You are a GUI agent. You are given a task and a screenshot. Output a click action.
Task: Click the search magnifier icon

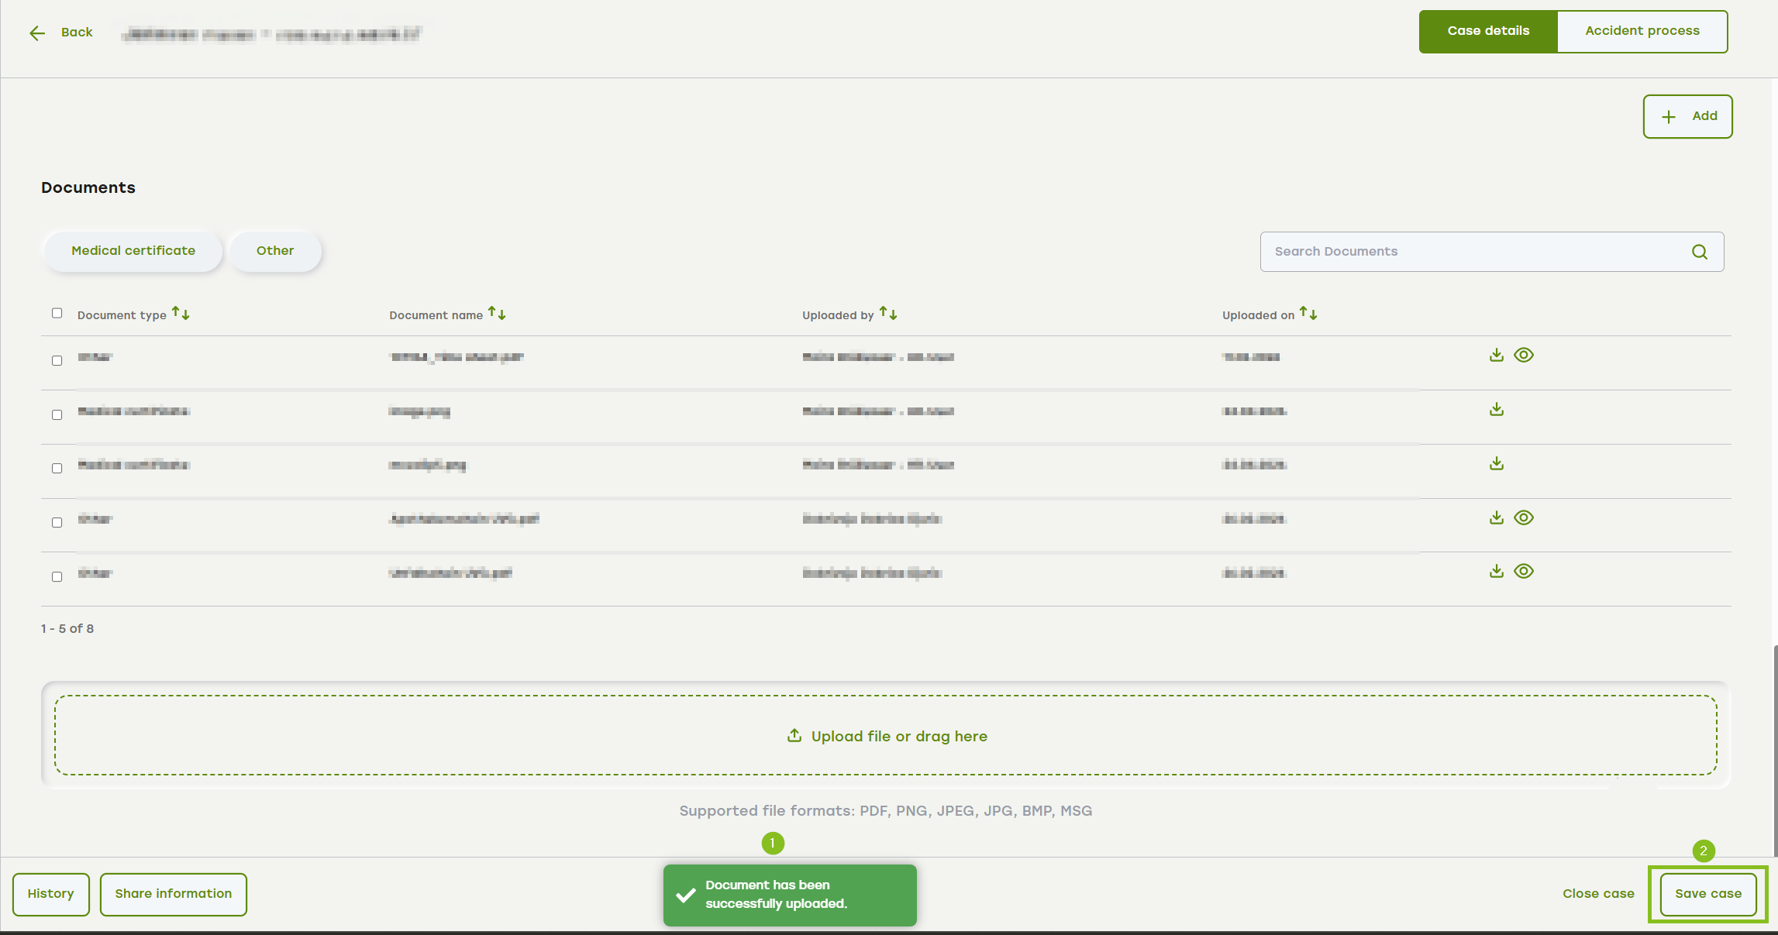tap(1699, 252)
